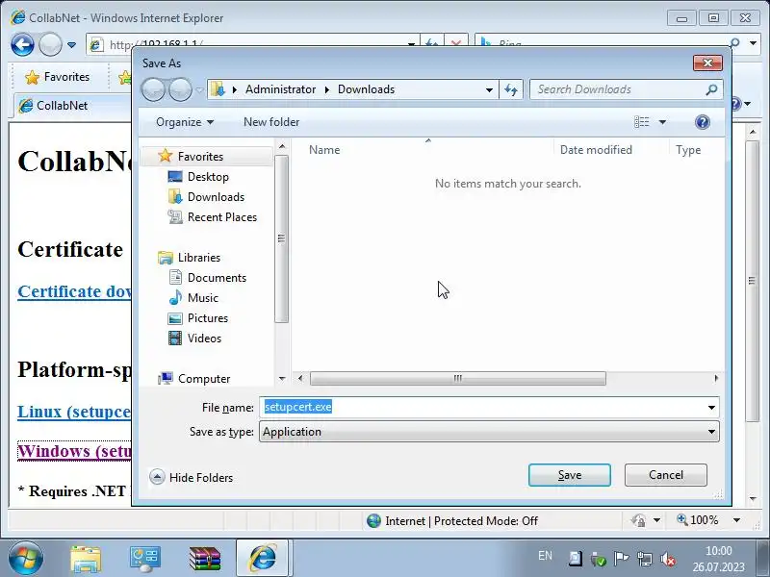Open the zoom level 100% dropdown arrow

tap(736, 520)
